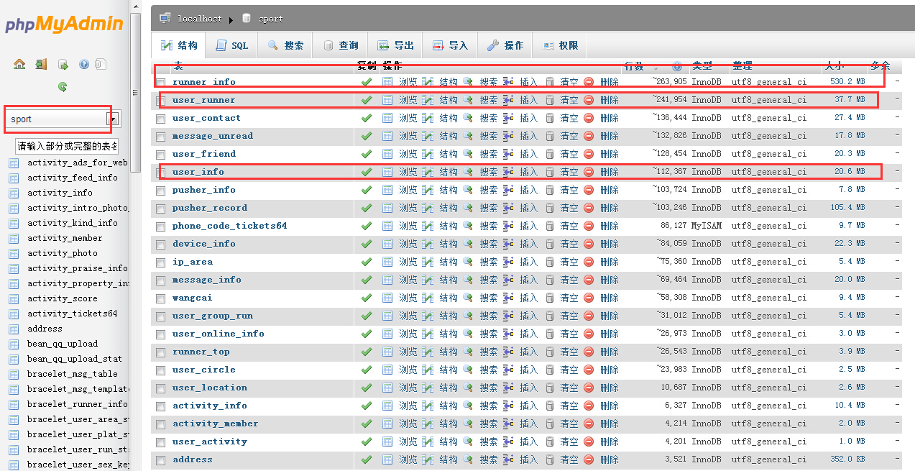Click database icon beside sport breadcrumb
915x471 pixels.
(247, 18)
